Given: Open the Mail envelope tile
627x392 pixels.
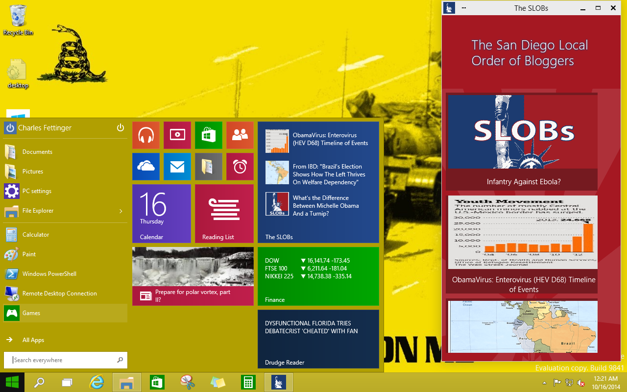Looking at the screenshot, I should pos(177,167).
